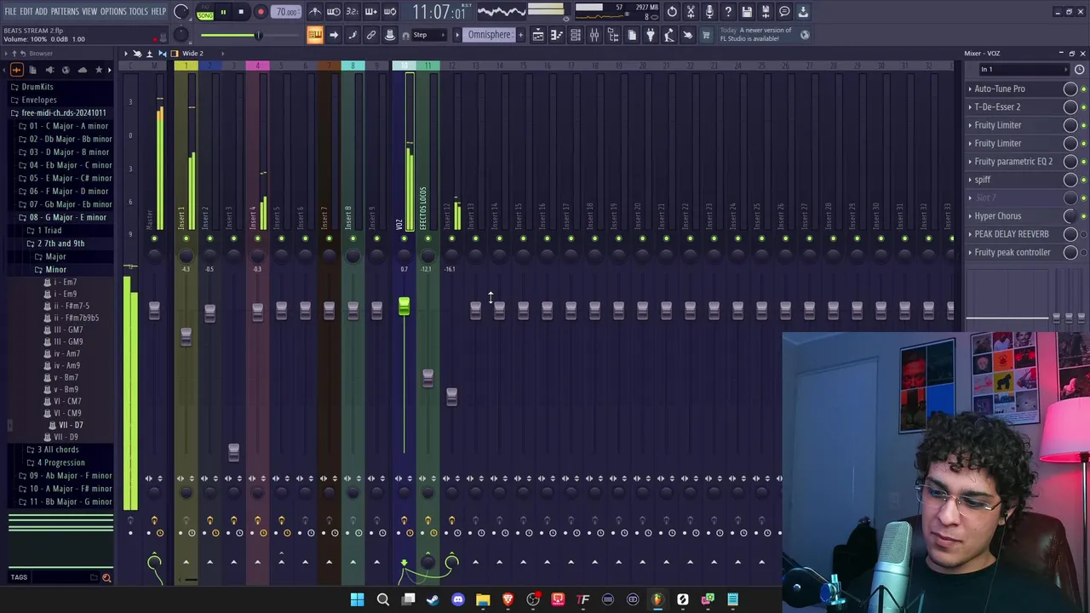The height and width of the screenshot is (613, 1090).
Task: Click the PEAK DELAY REEVERB slot arrow
Action: pyautogui.click(x=970, y=234)
